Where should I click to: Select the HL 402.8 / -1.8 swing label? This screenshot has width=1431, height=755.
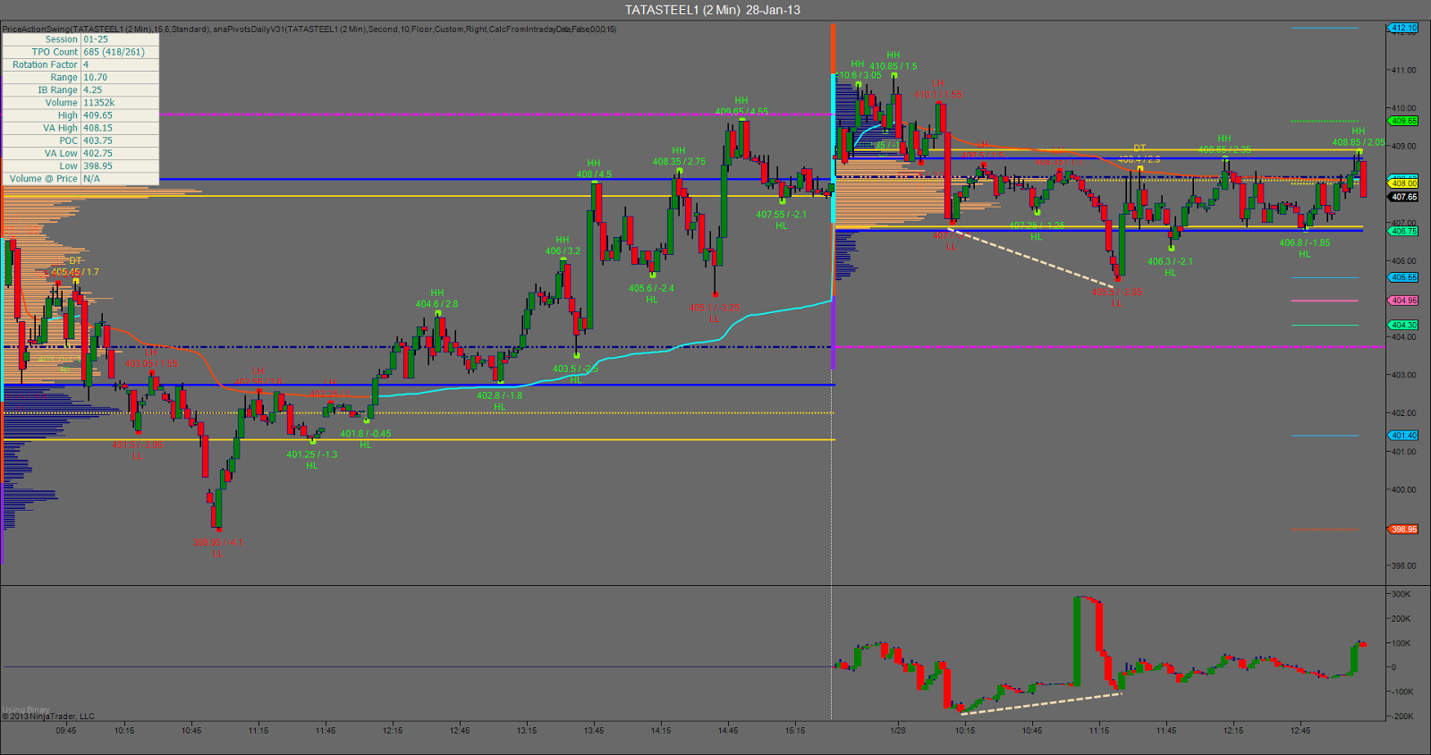(499, 401)
